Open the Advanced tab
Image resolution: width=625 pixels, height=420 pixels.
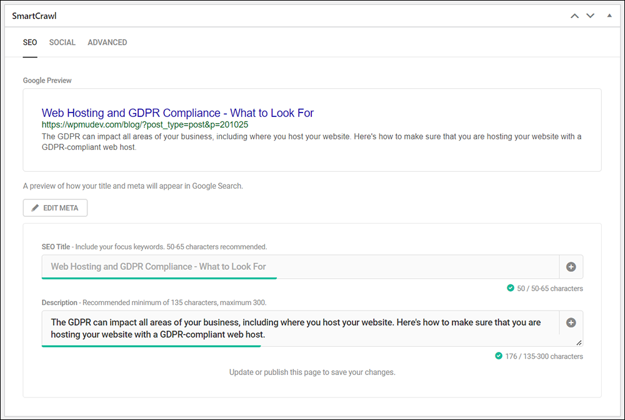(x=107, y=42)
